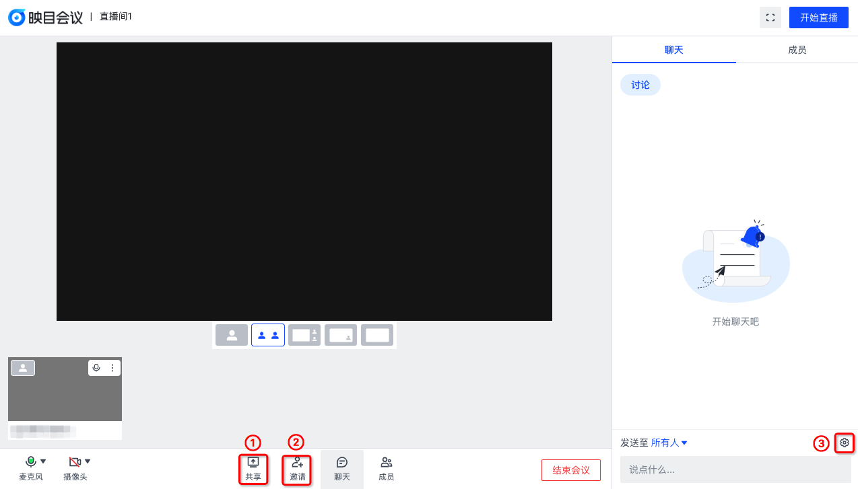Select the full blank screen layout option
This screenshot has height=489, width=858.
[x=377, y=335]
